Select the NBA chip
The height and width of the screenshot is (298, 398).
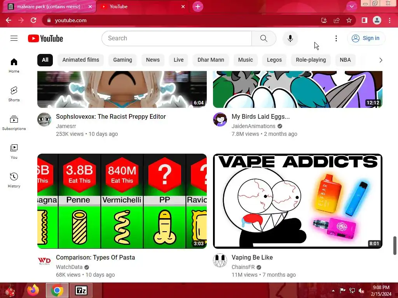point(346,60)
